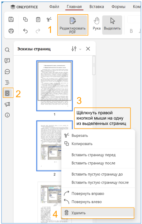Select the Рука hand tool
142x224 pixels.
tap(96, 24)
